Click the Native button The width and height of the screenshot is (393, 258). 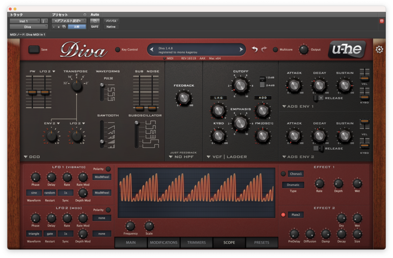(x=111, y=27)
